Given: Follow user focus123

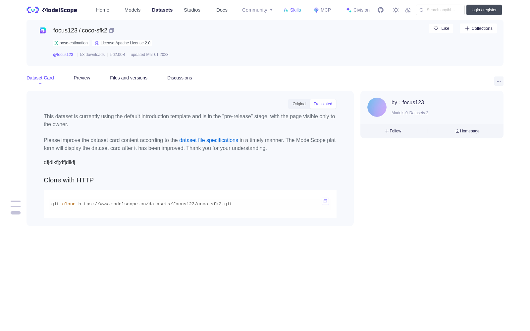Looking at the screenshot, I should pyautogui.click(x=393, y=131).
